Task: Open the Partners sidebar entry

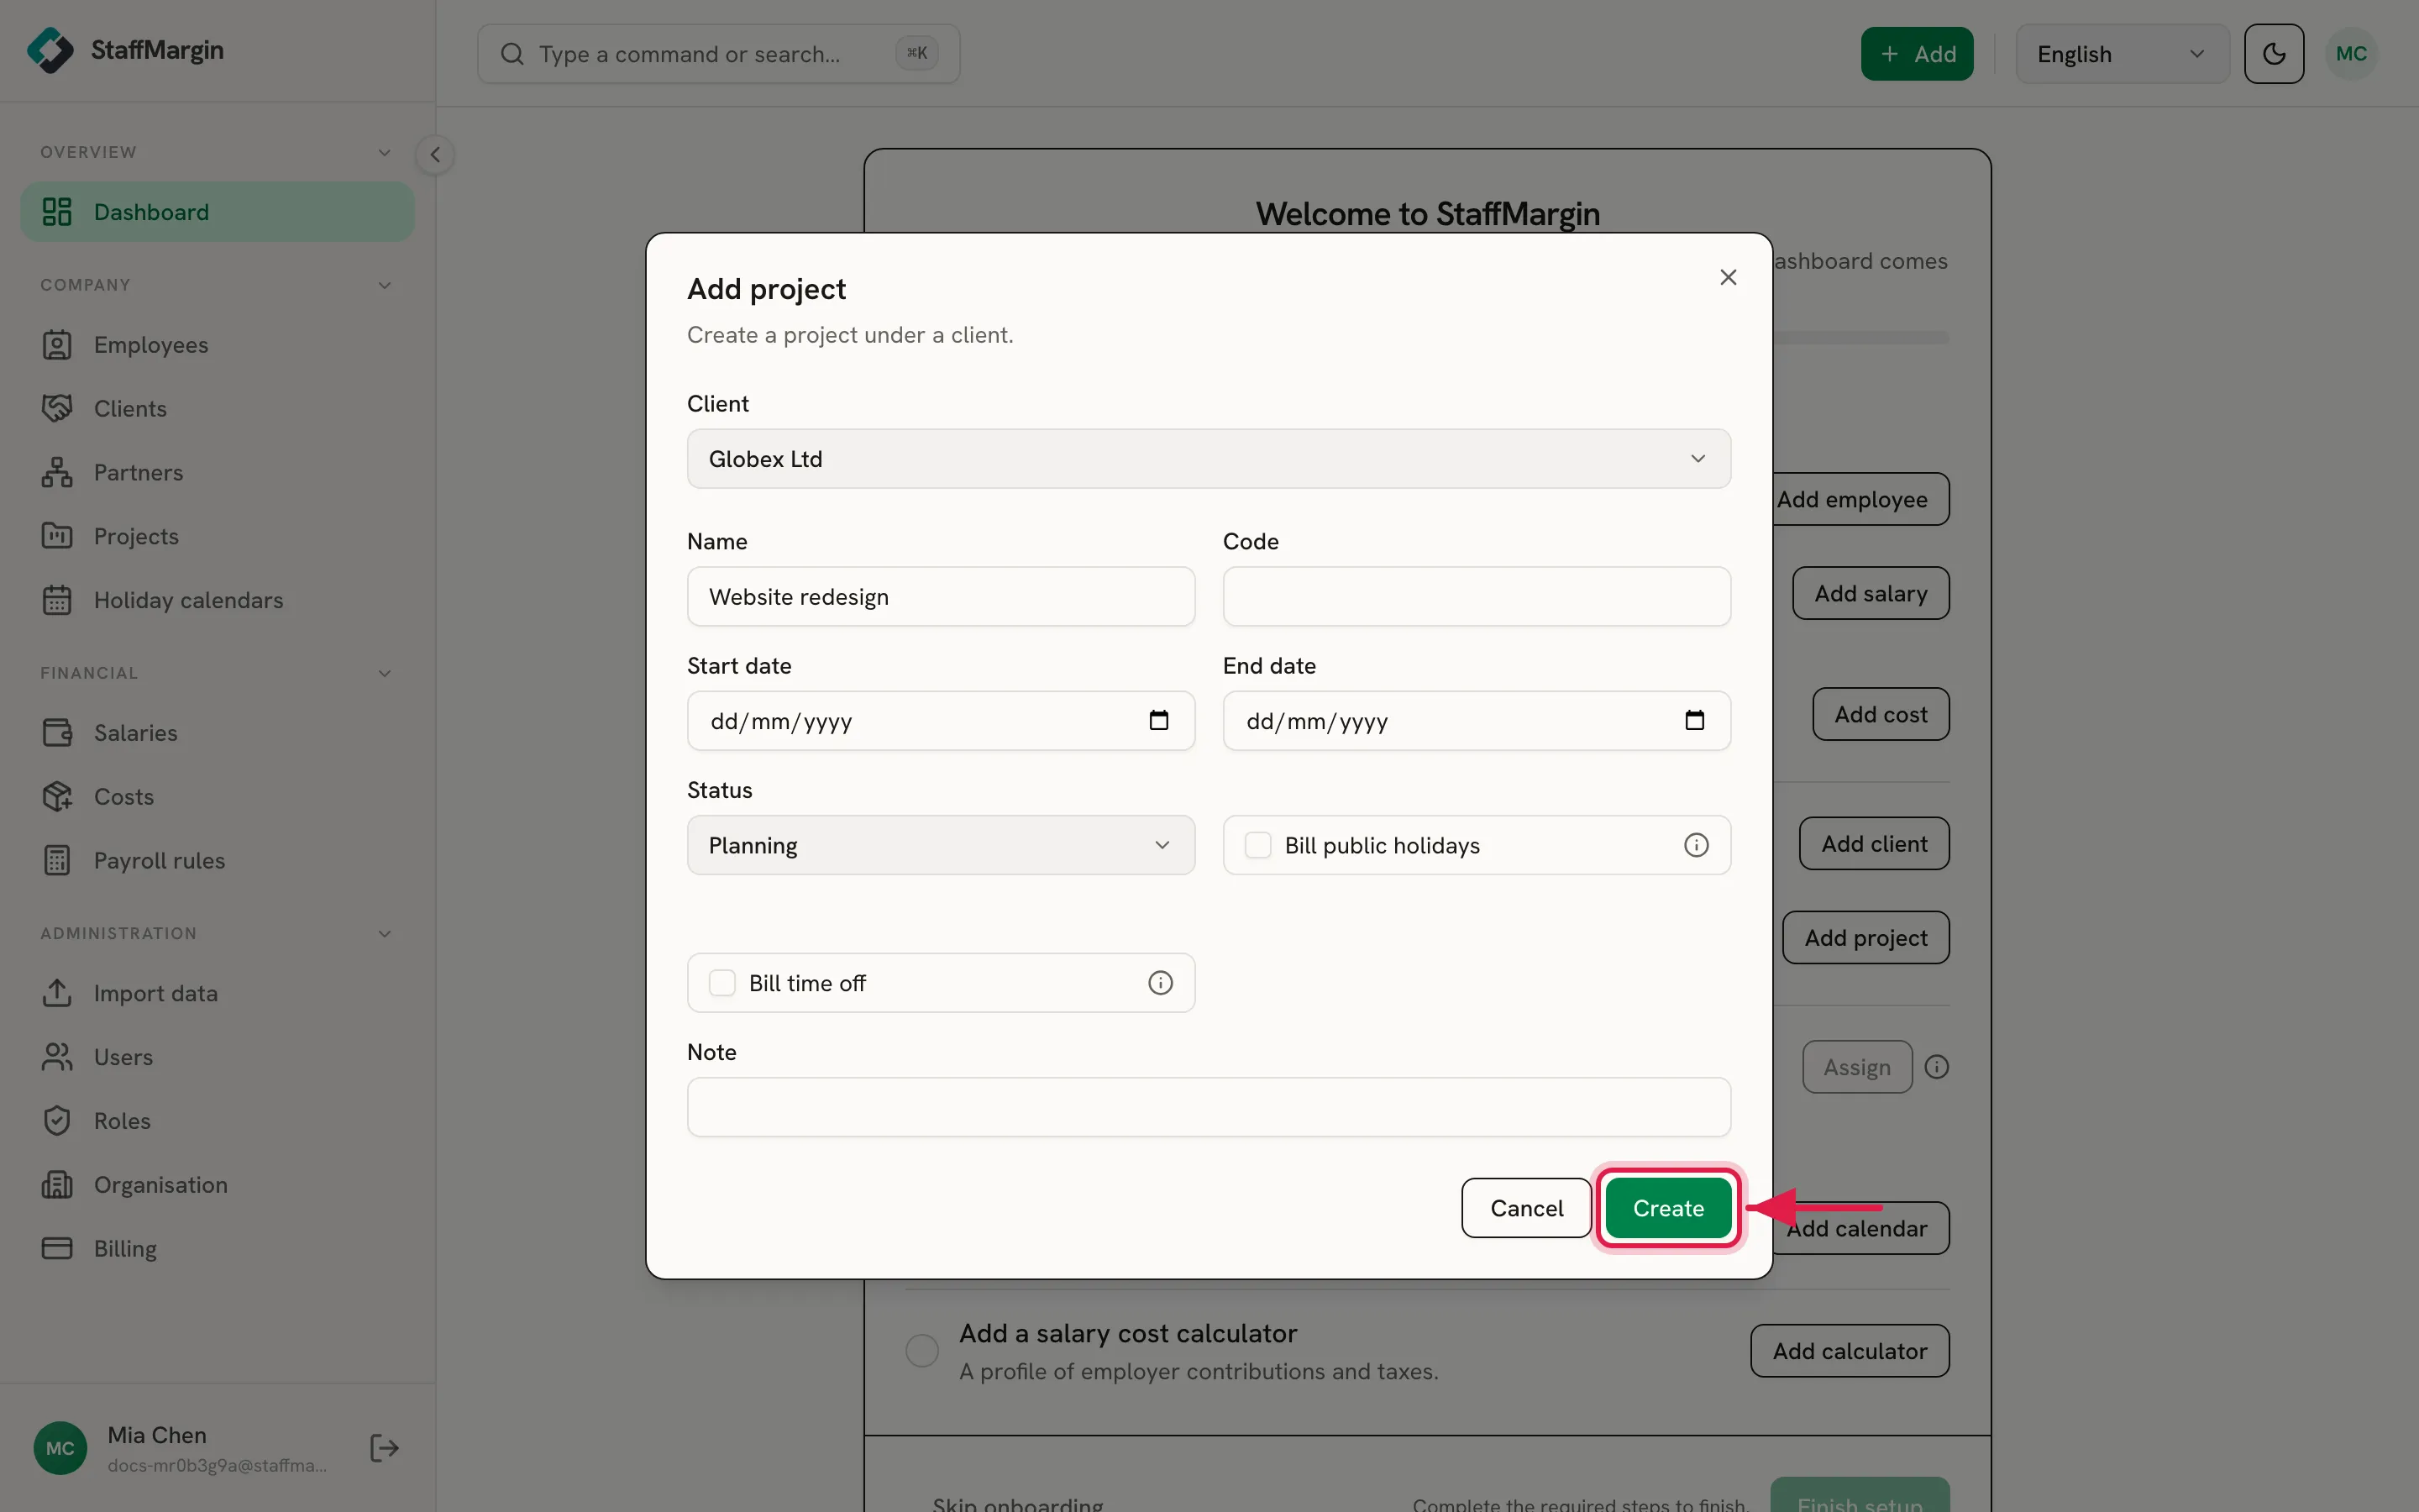Action: [x=217, y=473]
